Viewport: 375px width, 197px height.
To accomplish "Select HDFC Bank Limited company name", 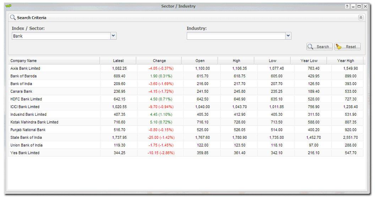I will pyautogui.click(x=26, y=99).
